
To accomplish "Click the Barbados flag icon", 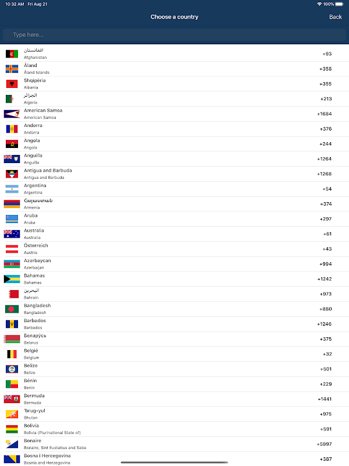I will (x=12, y=324).
